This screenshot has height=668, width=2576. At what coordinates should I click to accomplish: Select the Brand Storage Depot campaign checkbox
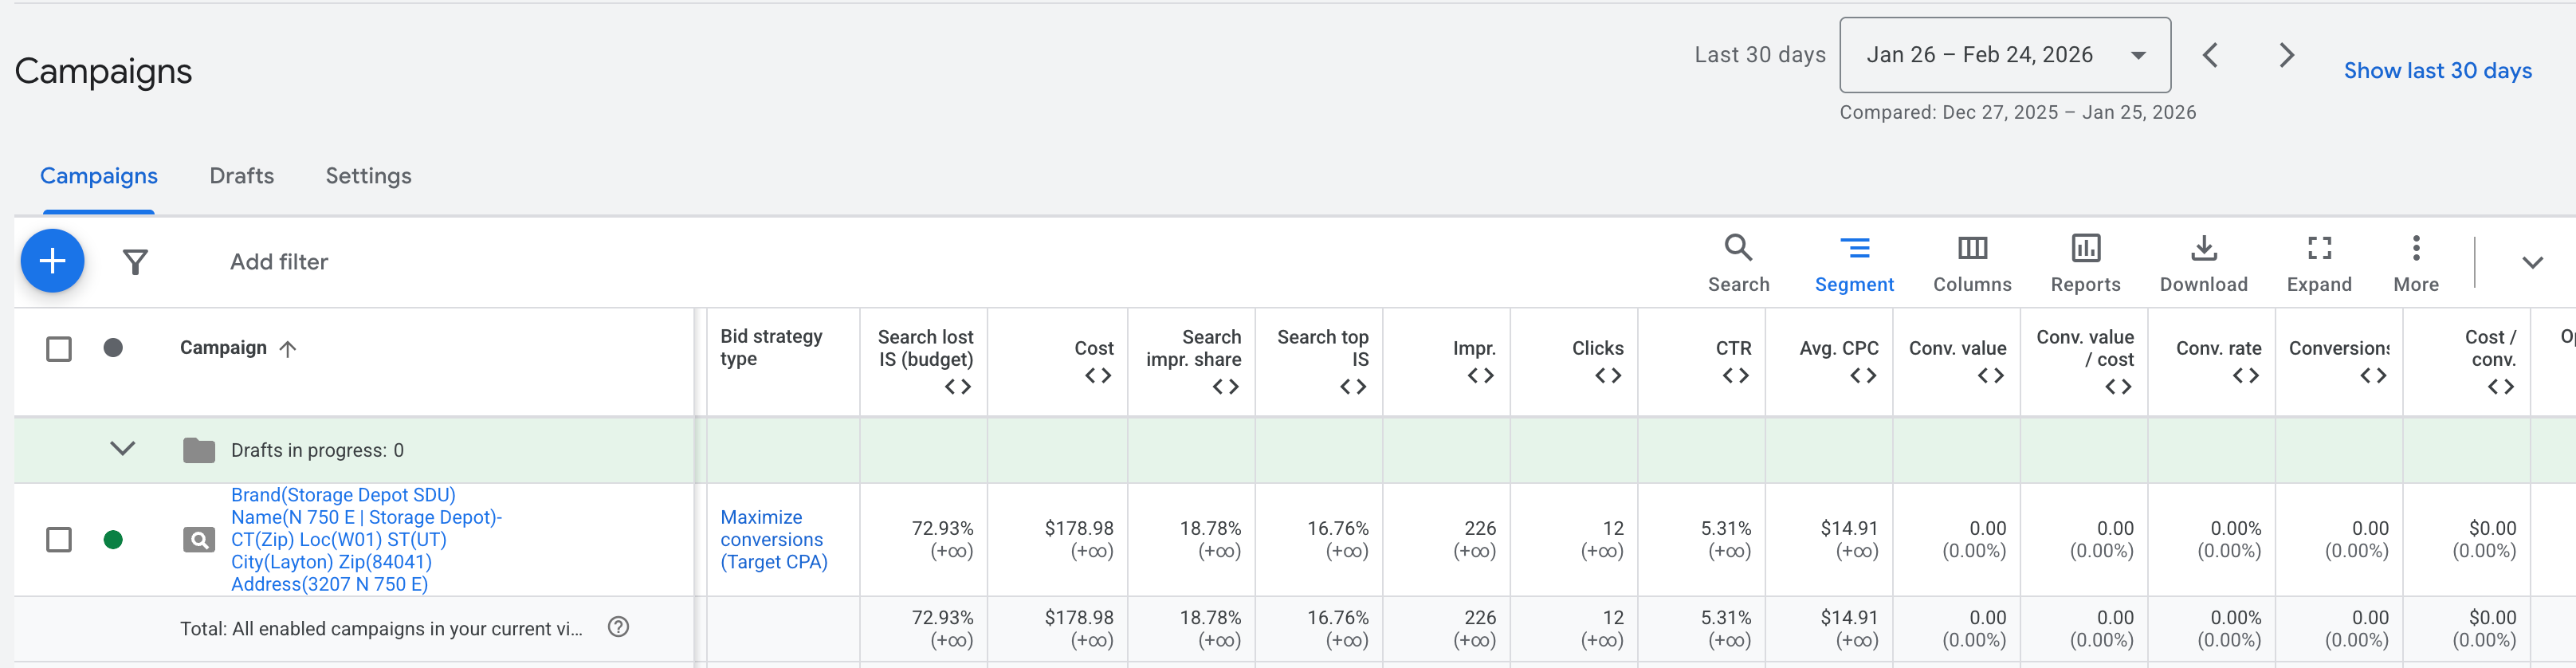(x=59, y=540)
